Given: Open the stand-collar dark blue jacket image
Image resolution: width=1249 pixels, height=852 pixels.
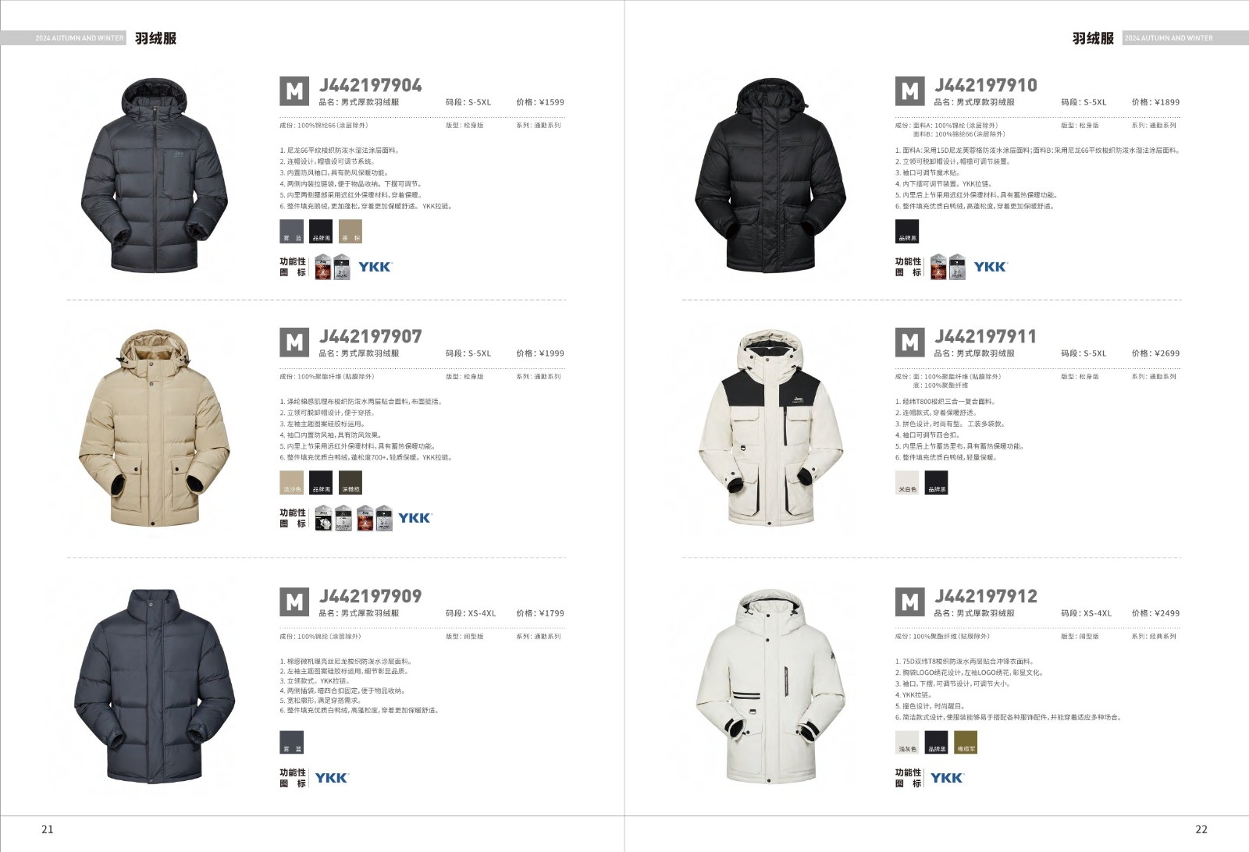Looking at the screenshot, I should 158,687.
